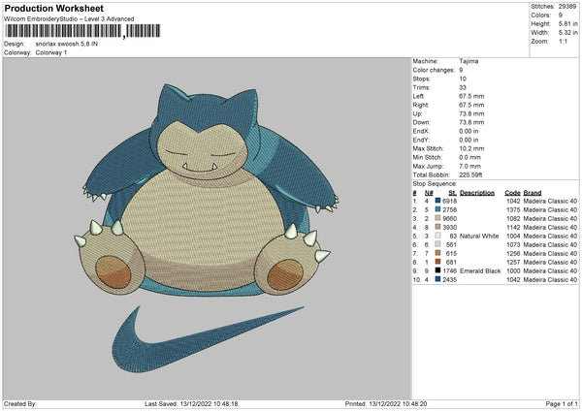
Task: Click the Description column header
Action: click(x=477, y=193)
